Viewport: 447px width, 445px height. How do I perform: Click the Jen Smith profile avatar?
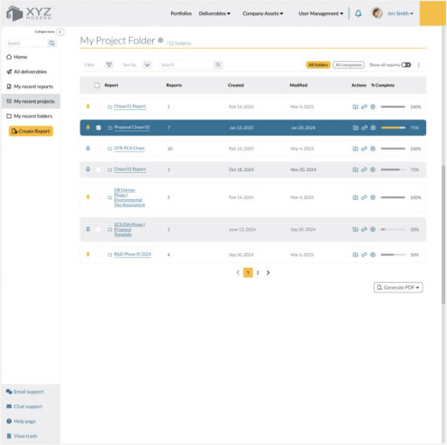(376, 13)
